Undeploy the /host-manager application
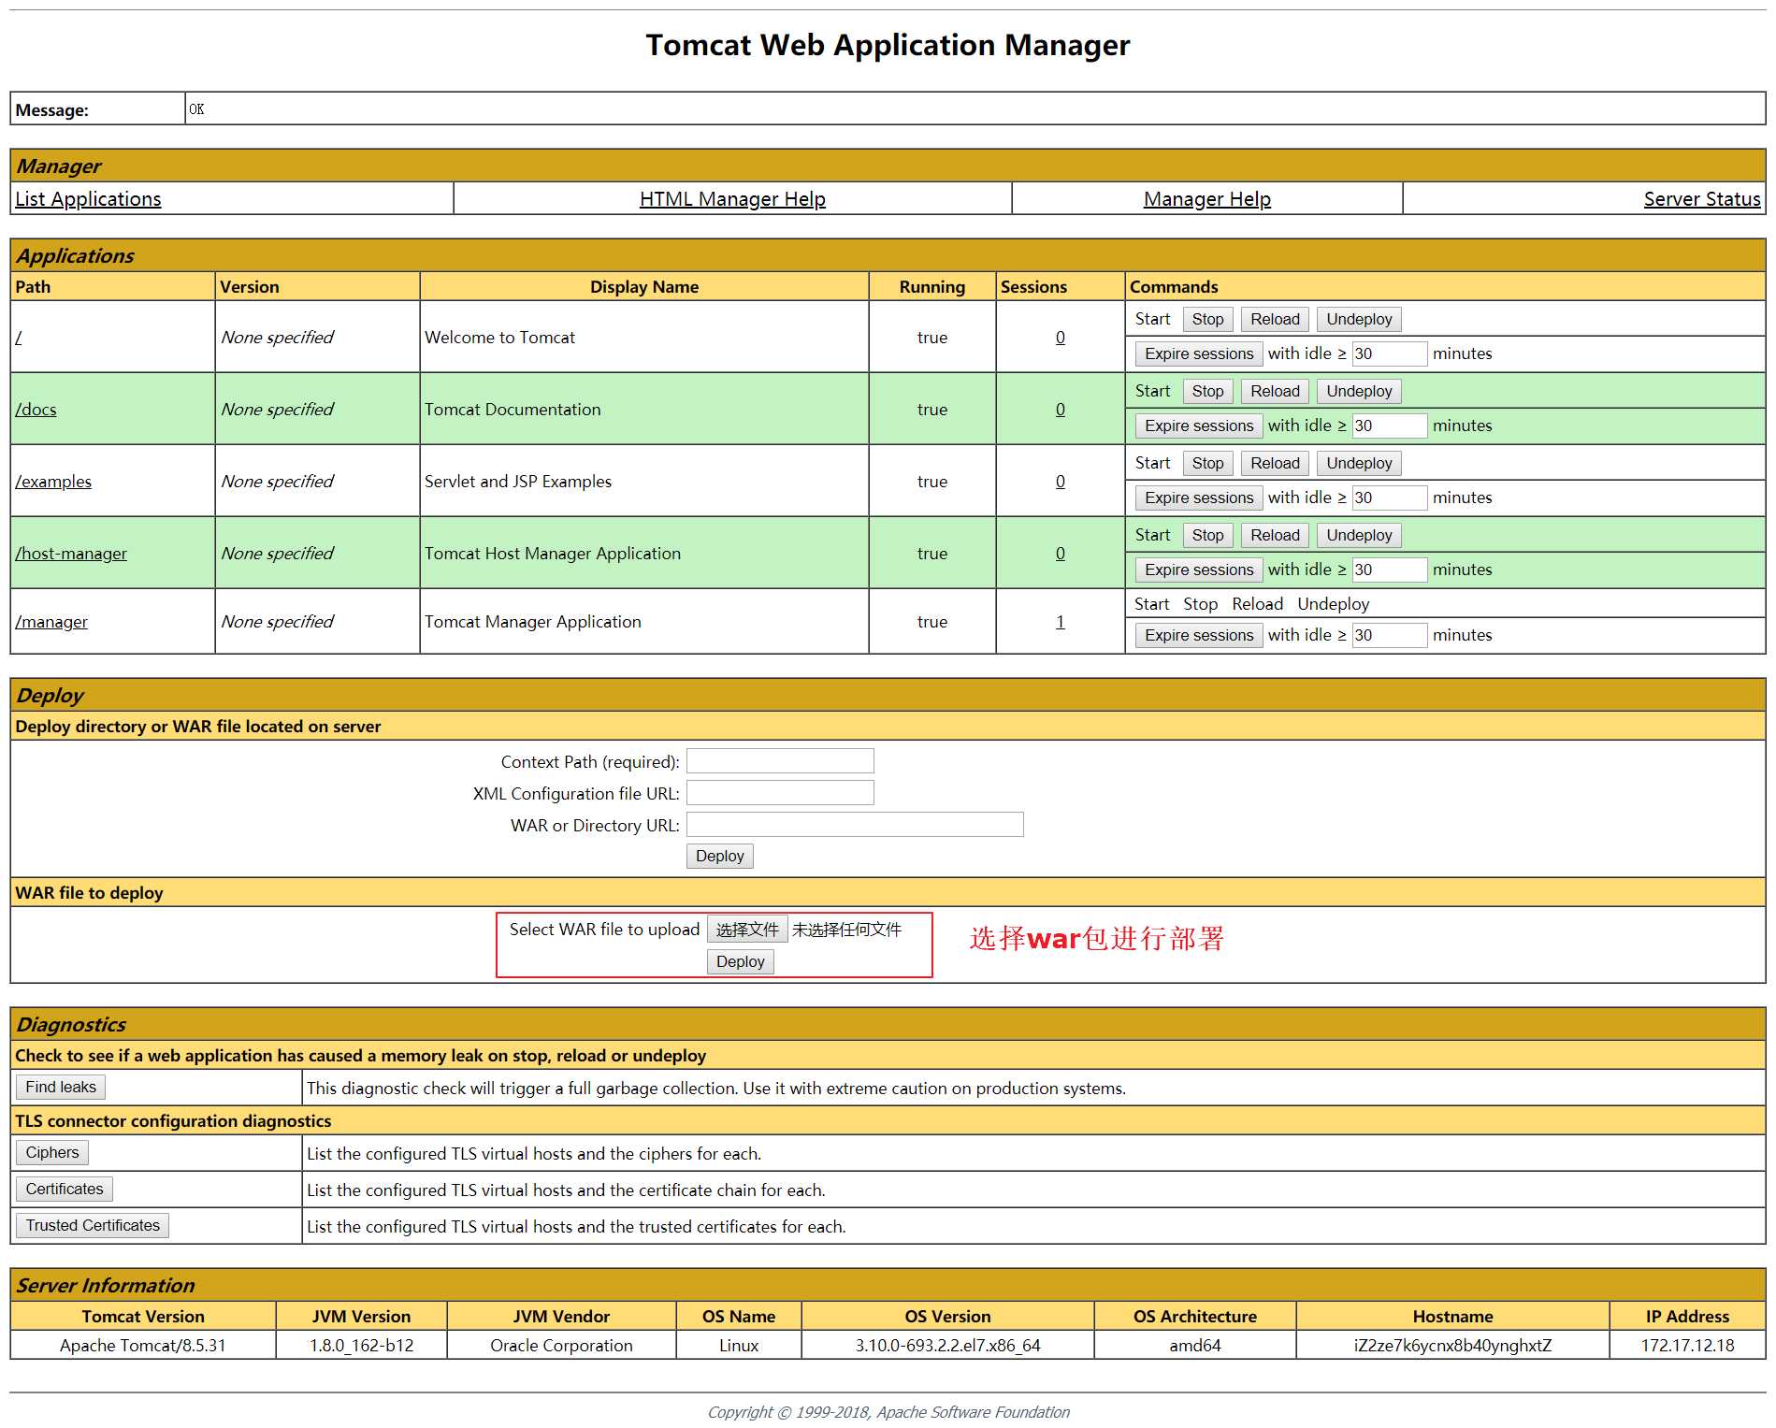 coord(1359,535)
